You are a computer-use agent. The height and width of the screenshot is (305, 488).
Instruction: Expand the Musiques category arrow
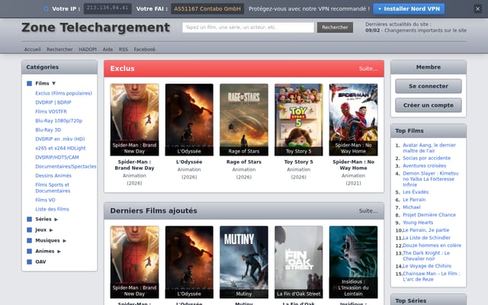tap(64, 241)
